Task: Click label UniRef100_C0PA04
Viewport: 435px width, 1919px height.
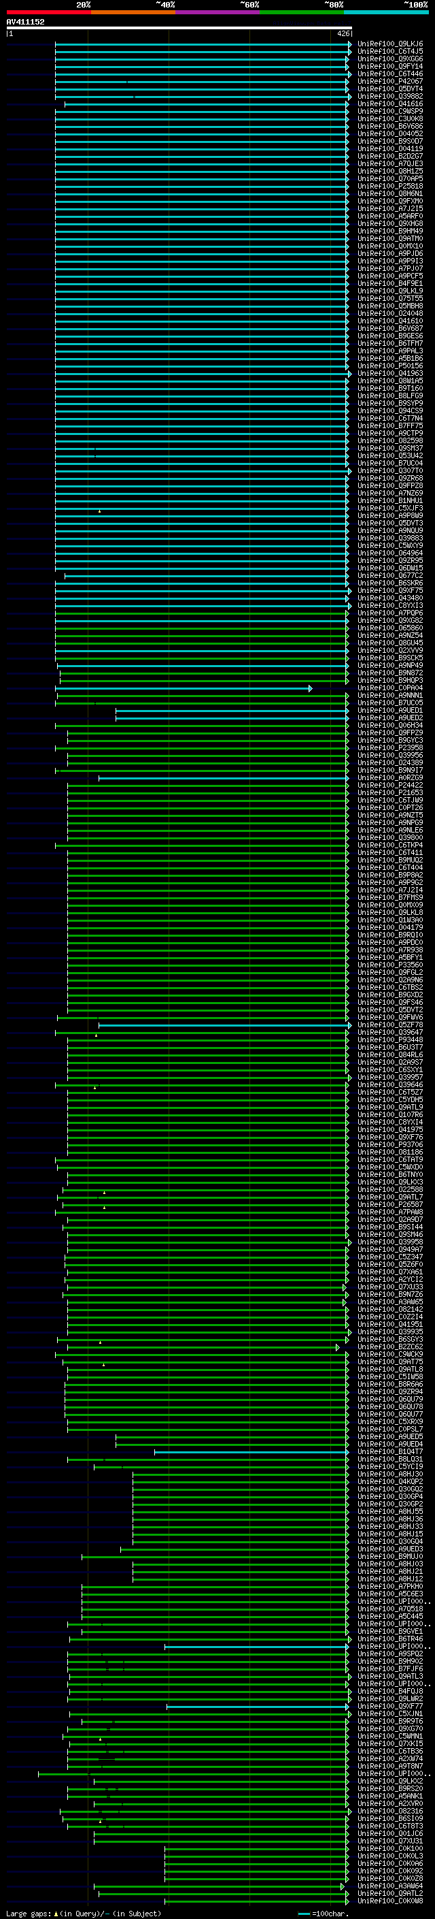Action: [390, 688]
